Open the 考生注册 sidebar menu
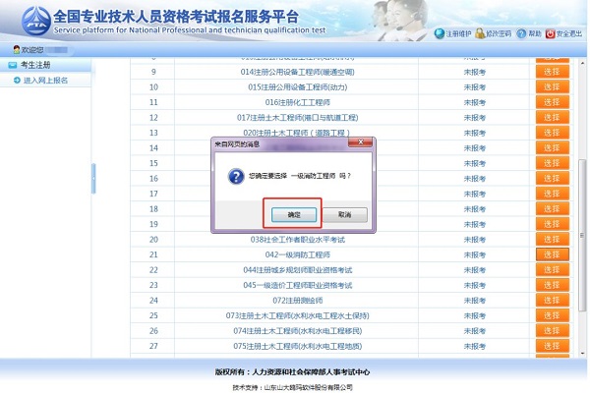Image resolution: width=590 pixels, height=393 pixels. (x=45, y=65)
